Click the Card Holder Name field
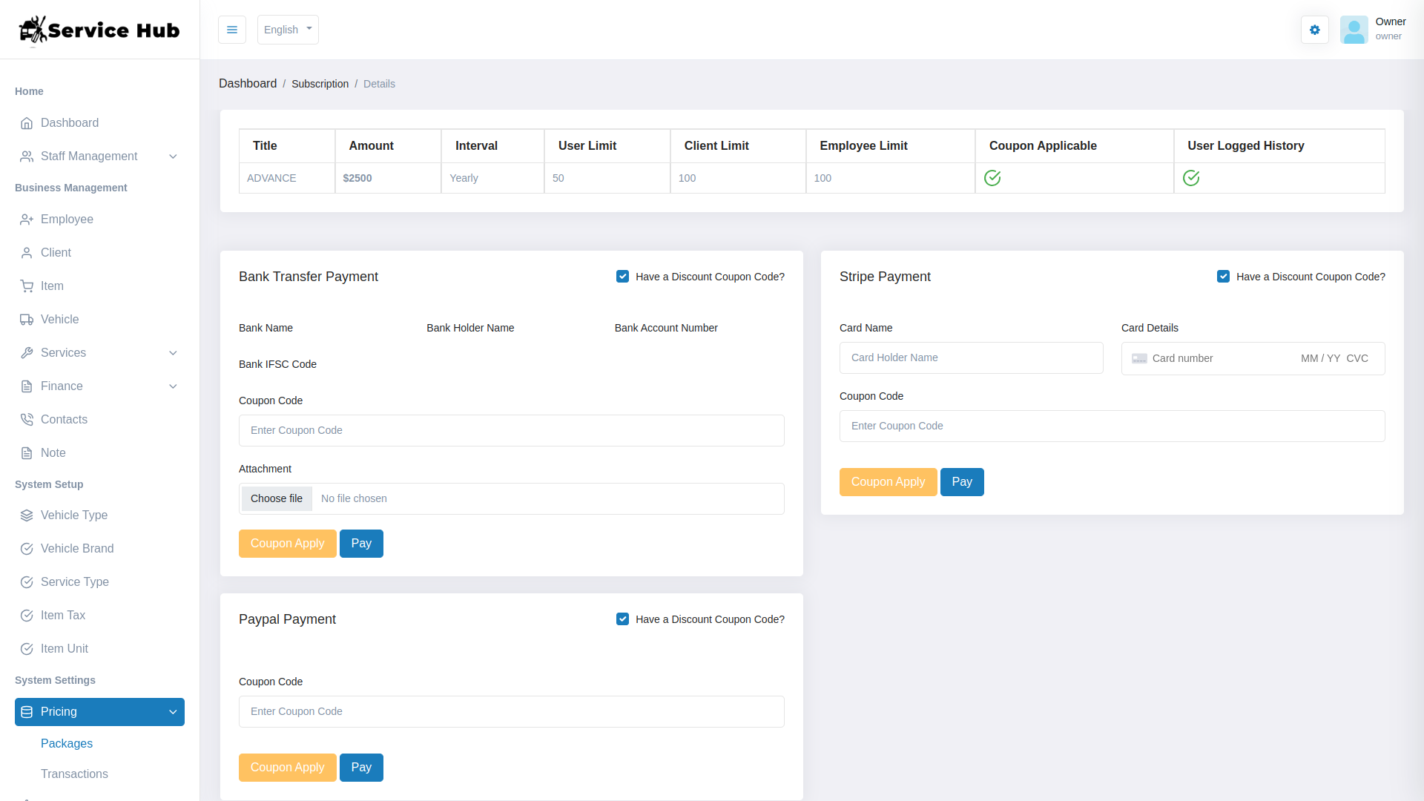1424x801 pixels. tap(971, 357)
